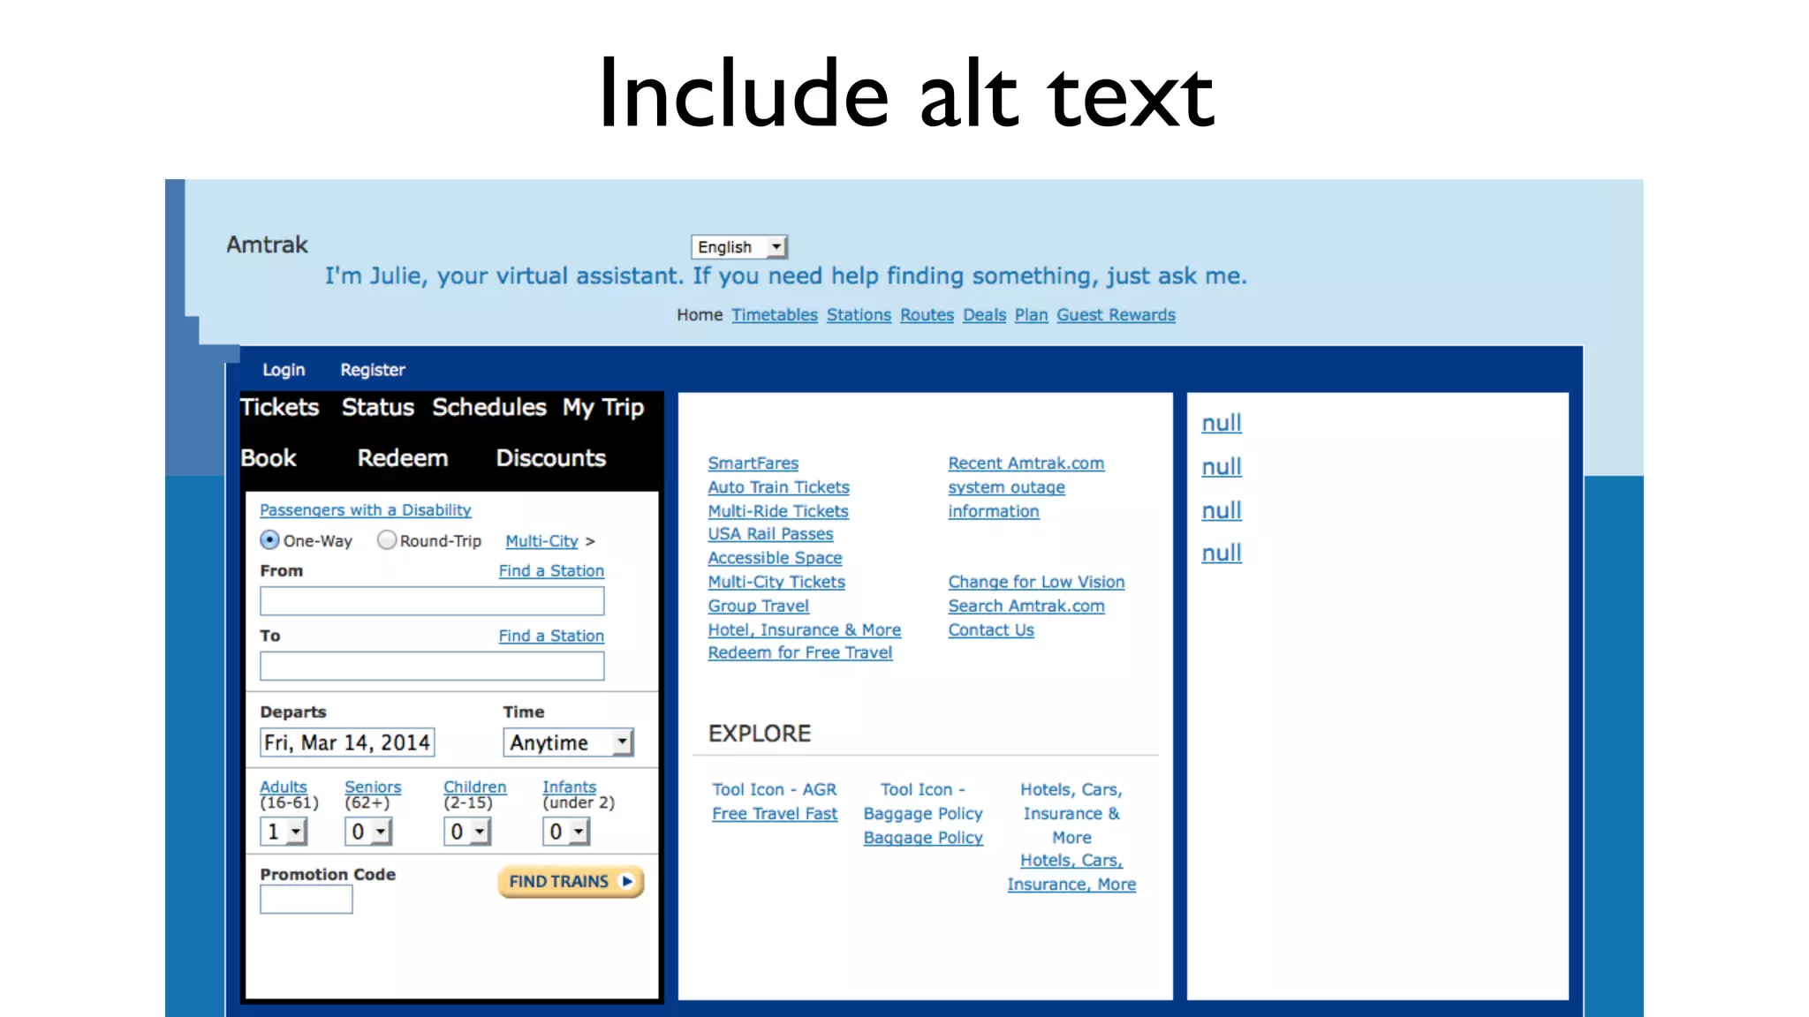Open the Multi-Ride Tickets link
The width and height of the screenshot is (1809, 1017).
[778, 511]
